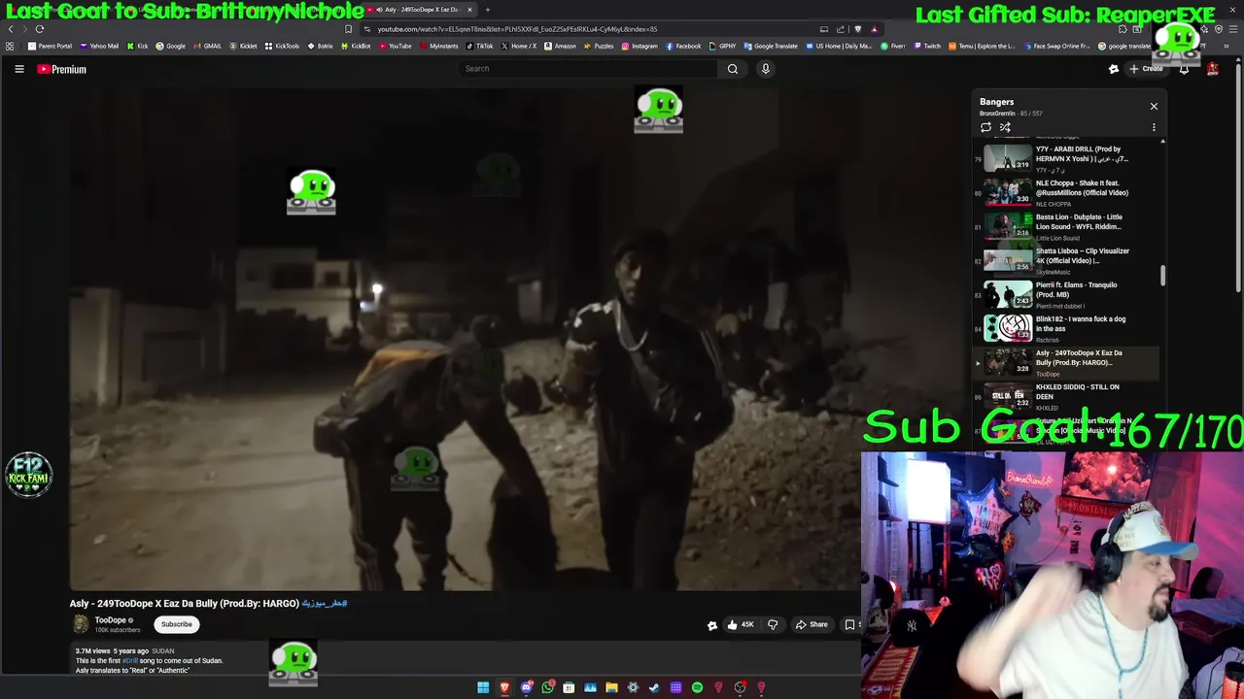Viewport: 1244px width, 699px height.
Task: Open the Instagram bookmark
Action: 639,46
